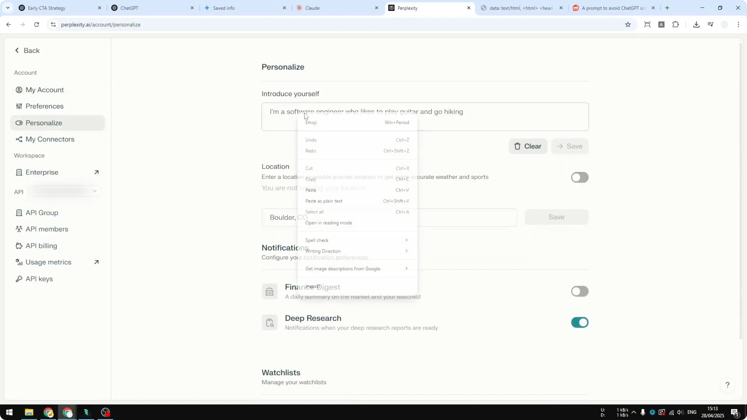Open the Downloads icon in the toolbar
Screen dimensions: 747x420
[696, 24]
